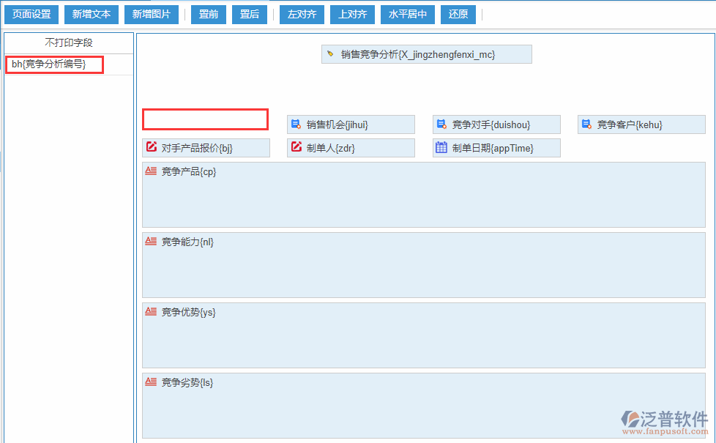
Task: Select the 制单日期{appTime} field
Action: (496, 148)
